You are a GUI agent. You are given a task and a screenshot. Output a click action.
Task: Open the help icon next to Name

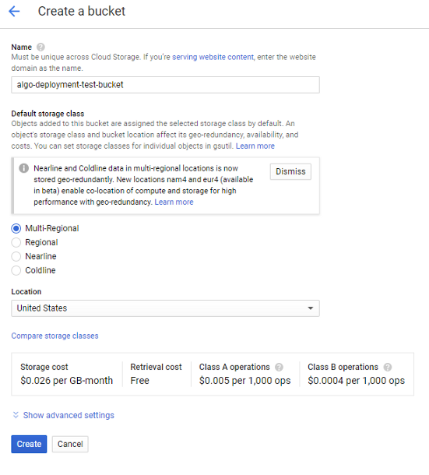tap(40, 47)
